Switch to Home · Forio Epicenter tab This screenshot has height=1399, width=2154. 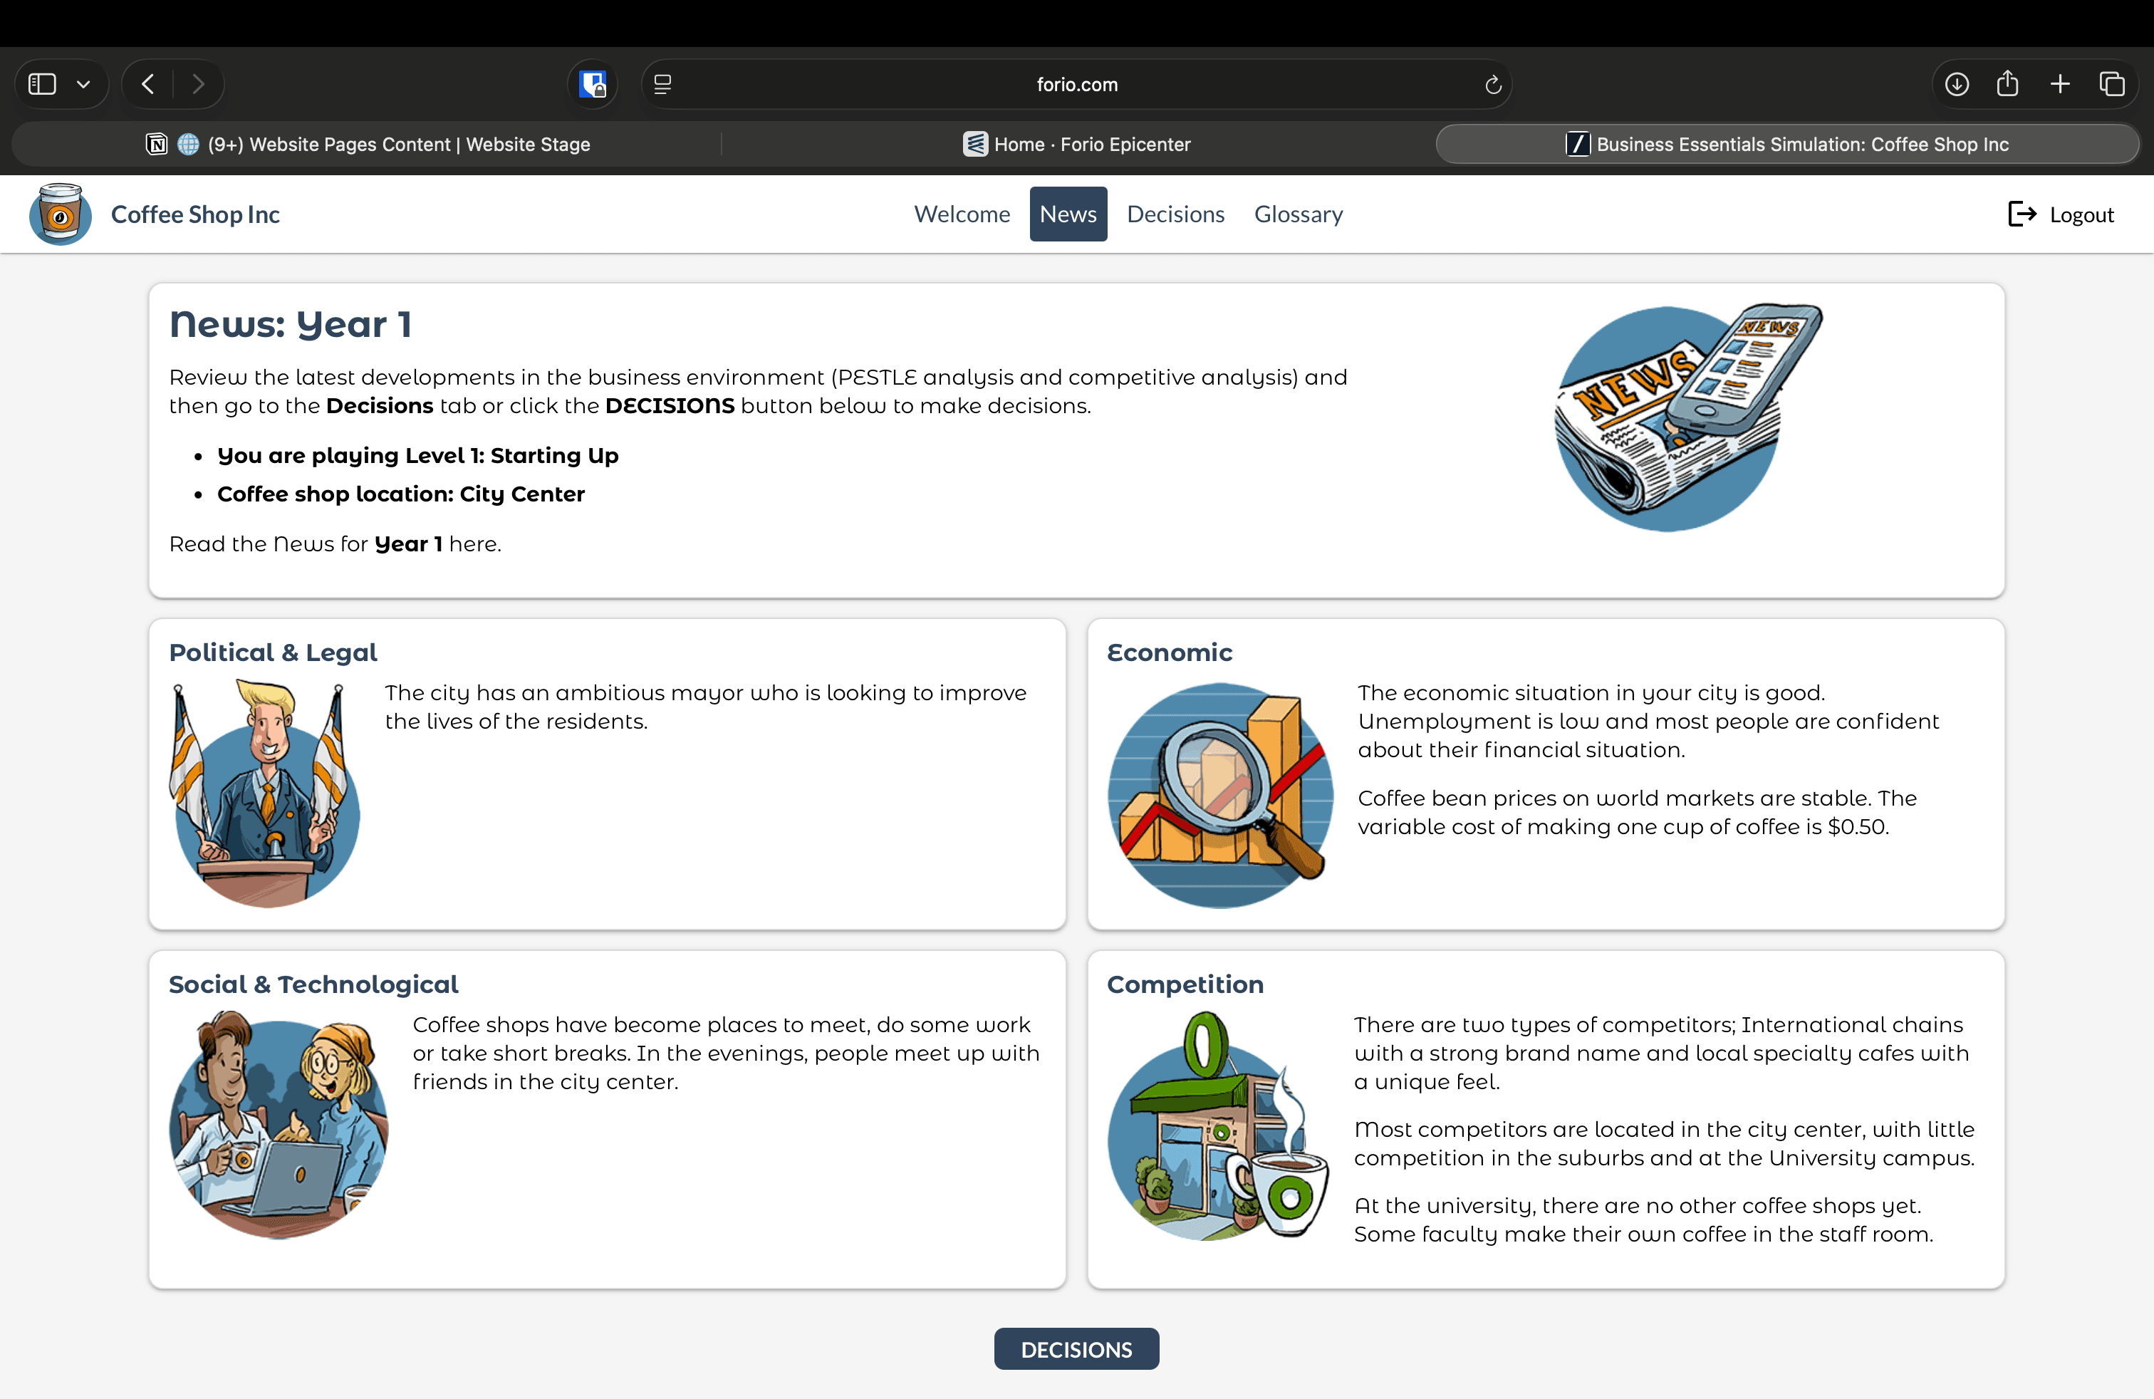pyautogui.click(x=1077, y=144)
